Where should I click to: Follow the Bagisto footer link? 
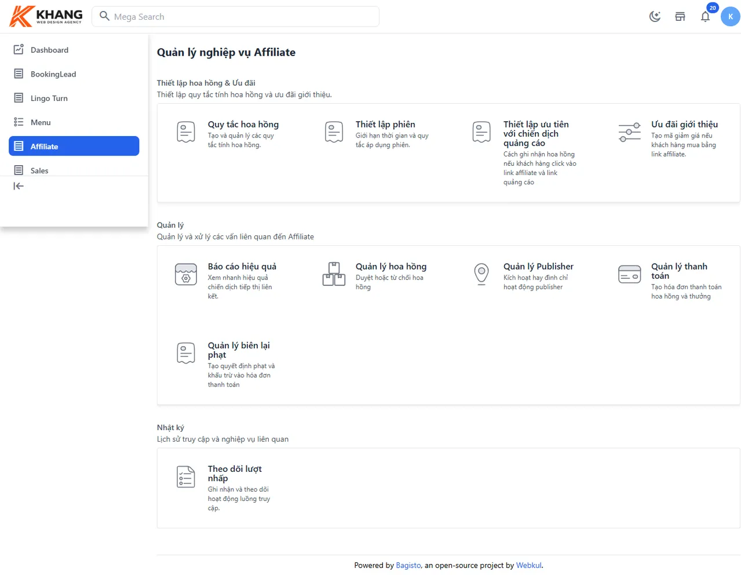(408, 565)
